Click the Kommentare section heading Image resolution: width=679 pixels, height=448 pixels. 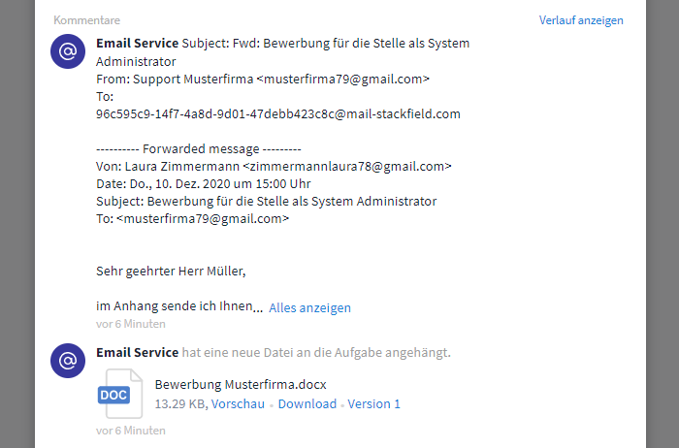click(87, 20)
